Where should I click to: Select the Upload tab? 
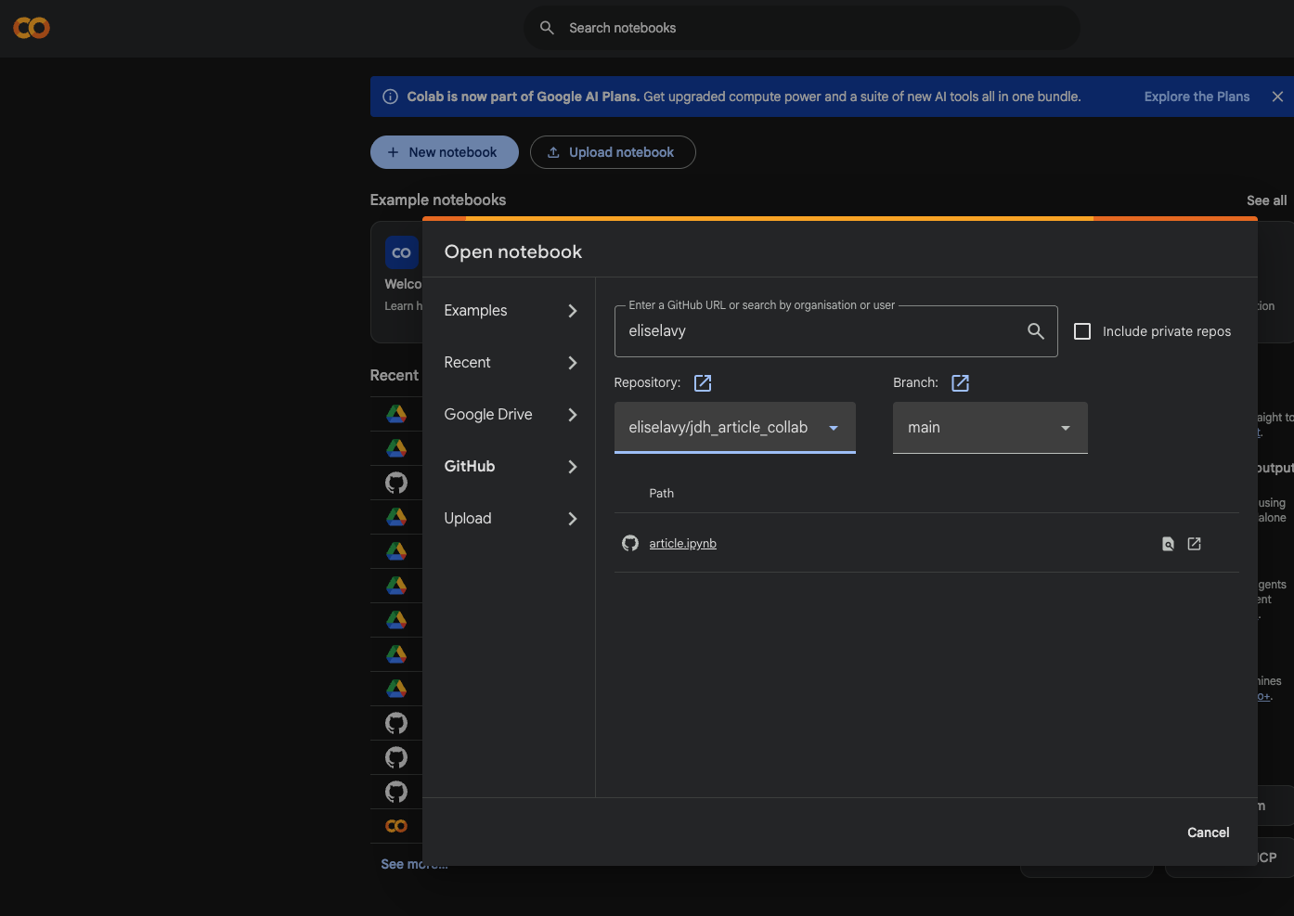point(509,519)
